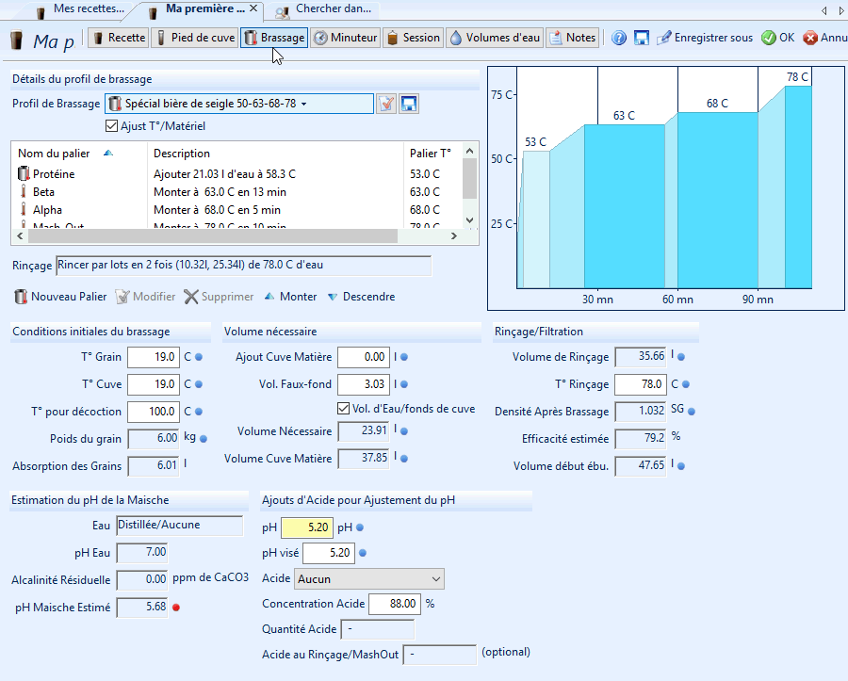Click the save mash profile icon
This screenshot has height=681, width=848.
(409, 104)
